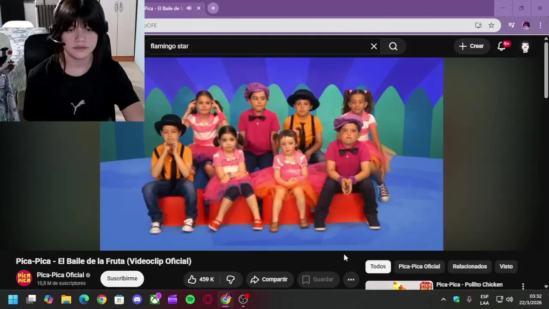Open Task View on taskbar
The width and height of the screenshot is (549, 309).
pyautogui.click(x=31, y=300)
